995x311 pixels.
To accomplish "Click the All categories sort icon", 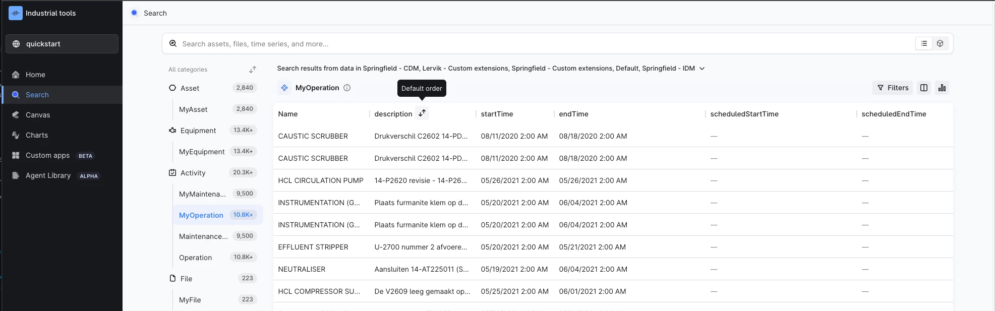I will [253, 70].
